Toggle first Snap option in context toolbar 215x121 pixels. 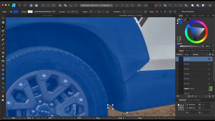[x=157, y=12]
